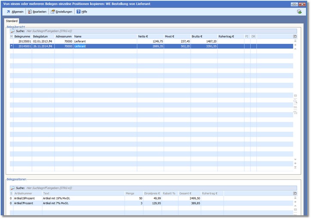This screenshot has width=311, height=219.
Task: Switch to the Standard tab
Action: click(x=12, y=21)
